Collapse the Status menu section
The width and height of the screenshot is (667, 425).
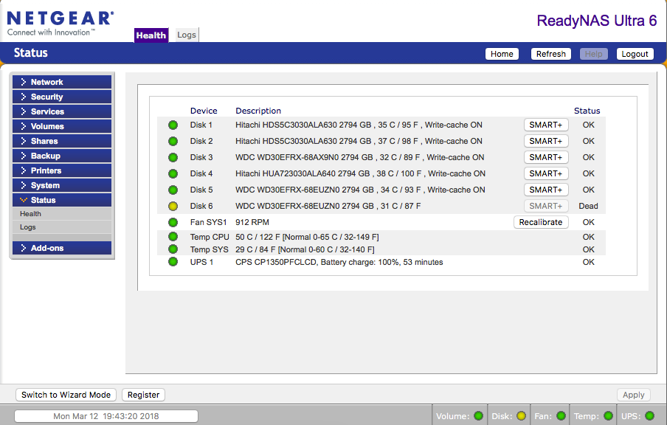tap(62, 200)
